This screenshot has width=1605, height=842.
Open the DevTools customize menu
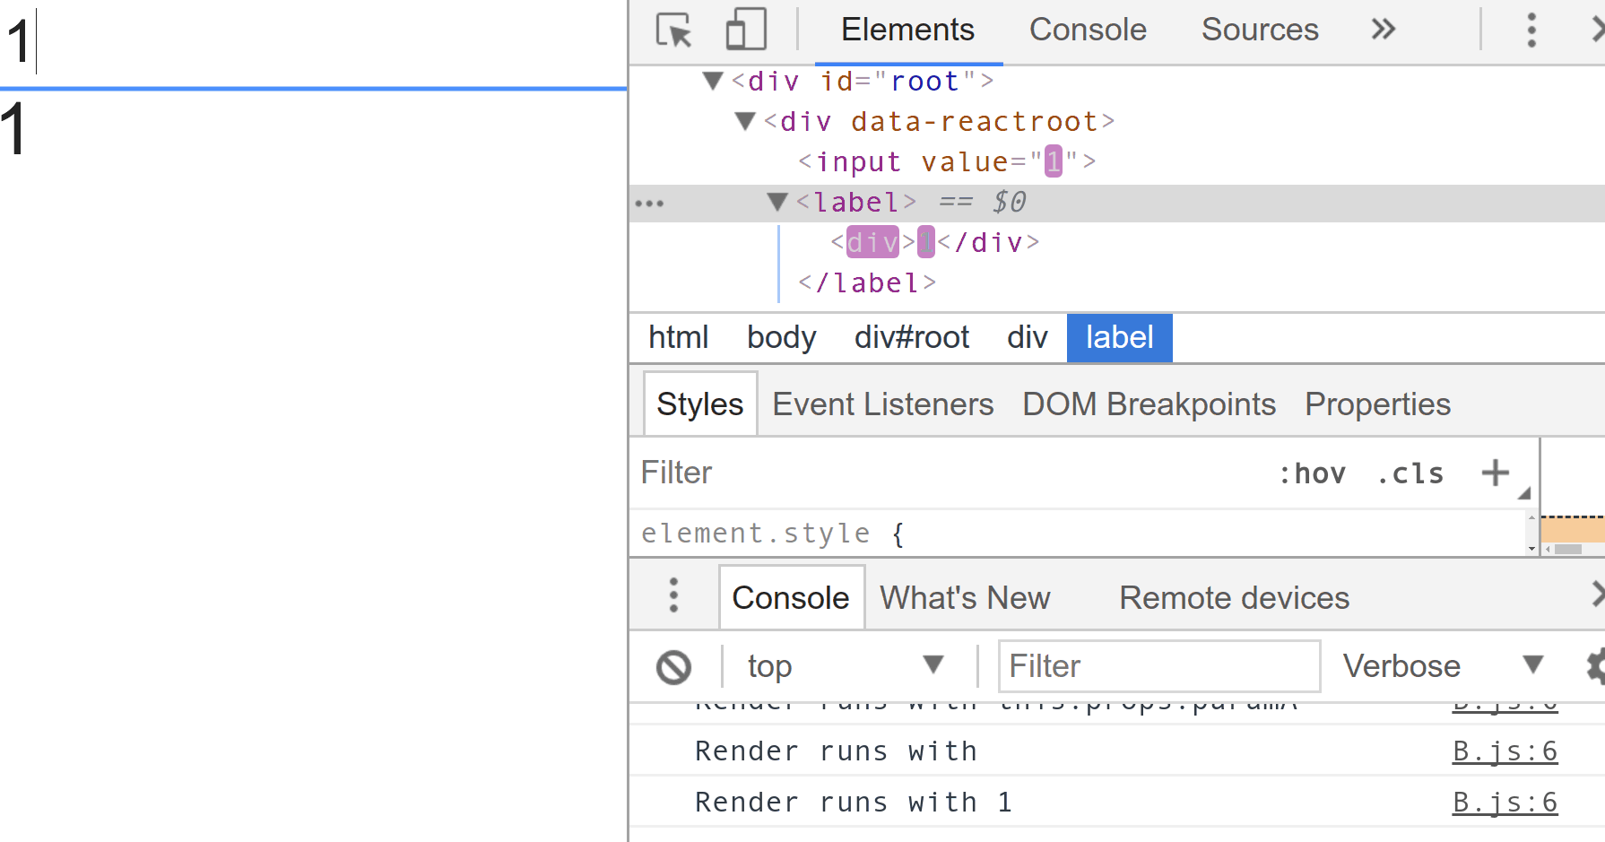(1531, 30)
